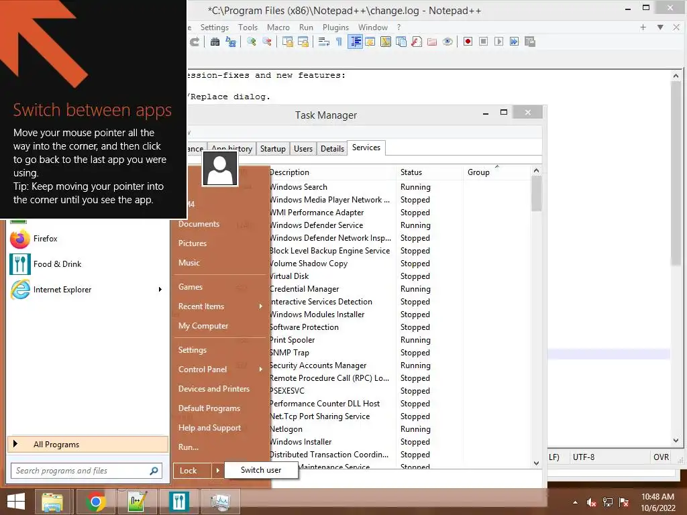Sort services by the Group column header
This screenshot has width=687, height=515.
496,172
